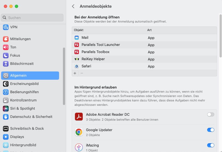This screenshot has width=222, height=152.
Task: Click the ReiKey Helper icon
Action: click(x=77, y=59)
